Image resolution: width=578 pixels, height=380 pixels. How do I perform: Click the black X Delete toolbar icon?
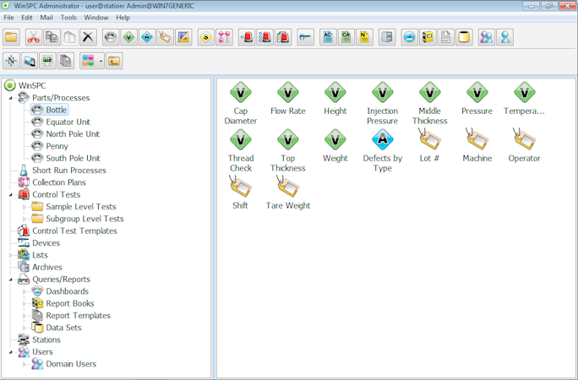(88, 37)
